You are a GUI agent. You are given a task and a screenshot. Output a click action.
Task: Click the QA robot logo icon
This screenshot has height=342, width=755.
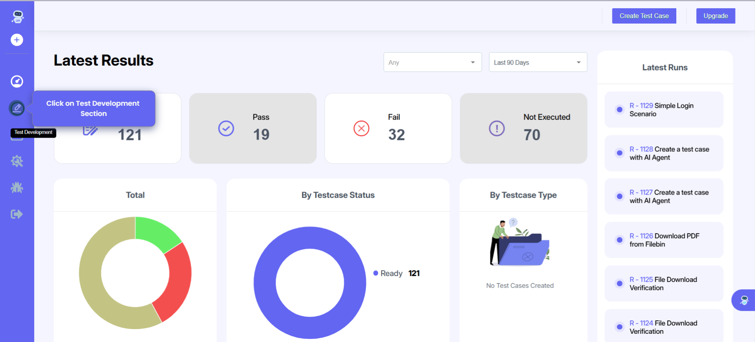point(17,17)
